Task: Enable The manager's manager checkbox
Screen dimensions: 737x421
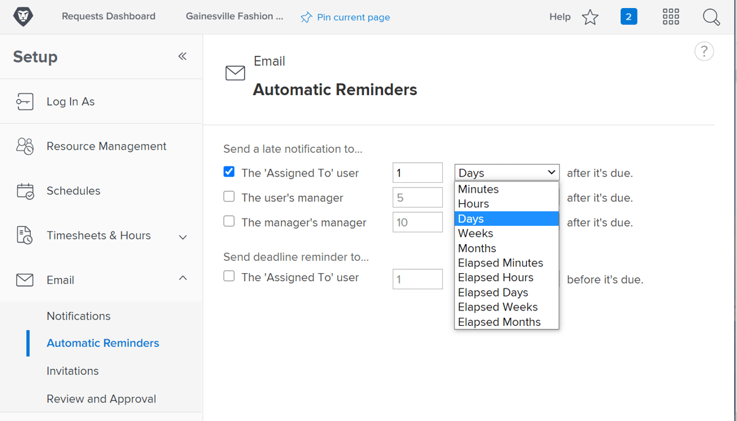Action: click(x=230, y=222)
